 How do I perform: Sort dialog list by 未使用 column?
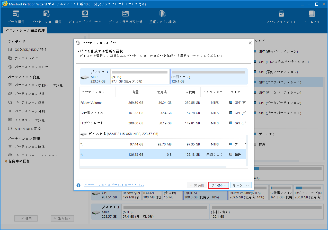tap(187, 92)
